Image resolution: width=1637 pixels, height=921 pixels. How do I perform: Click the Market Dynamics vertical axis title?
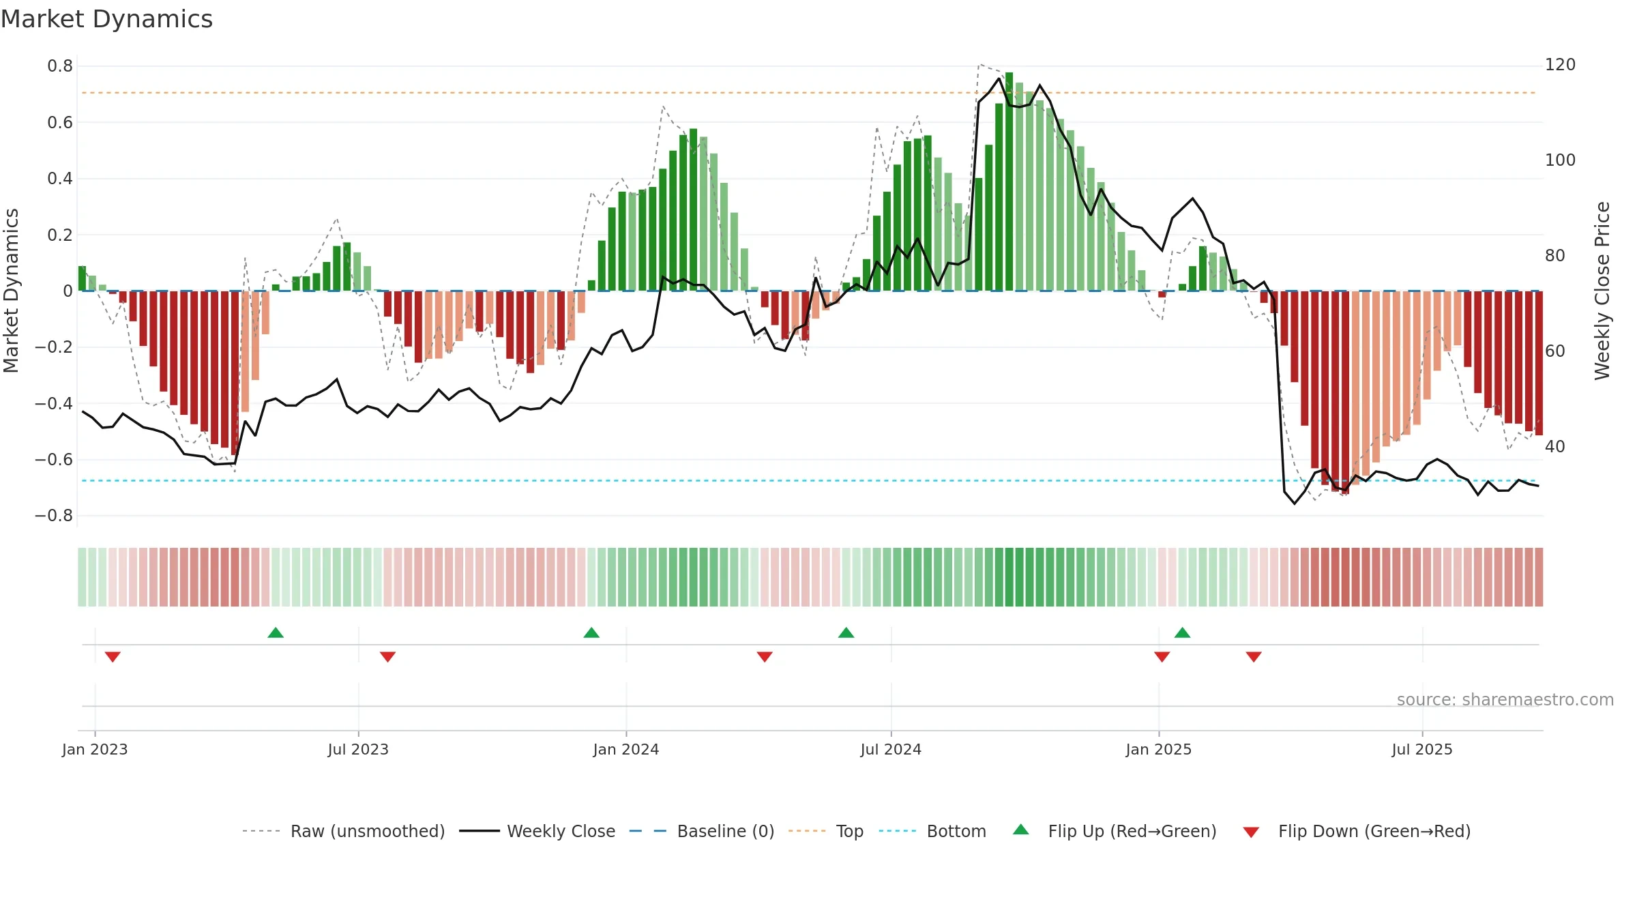tap(11, 291)
